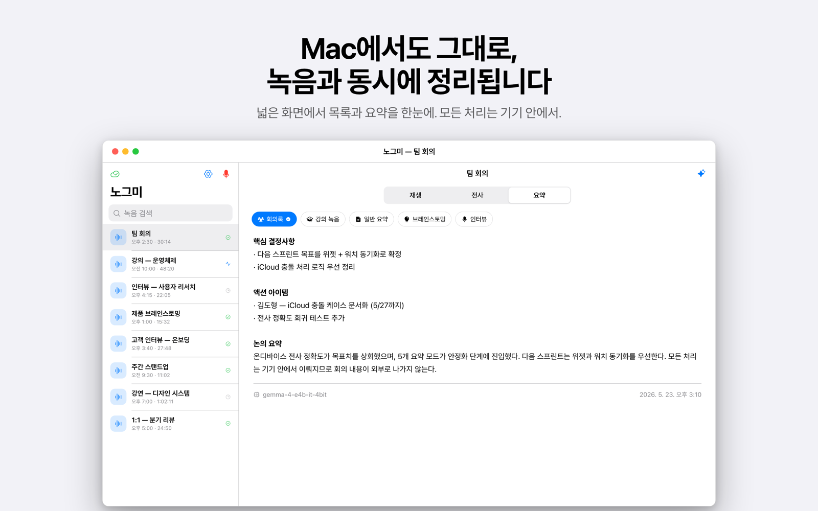Click the iCloud sync status icon
Viewport: 818px width, 511px height.
pos(115,174)
